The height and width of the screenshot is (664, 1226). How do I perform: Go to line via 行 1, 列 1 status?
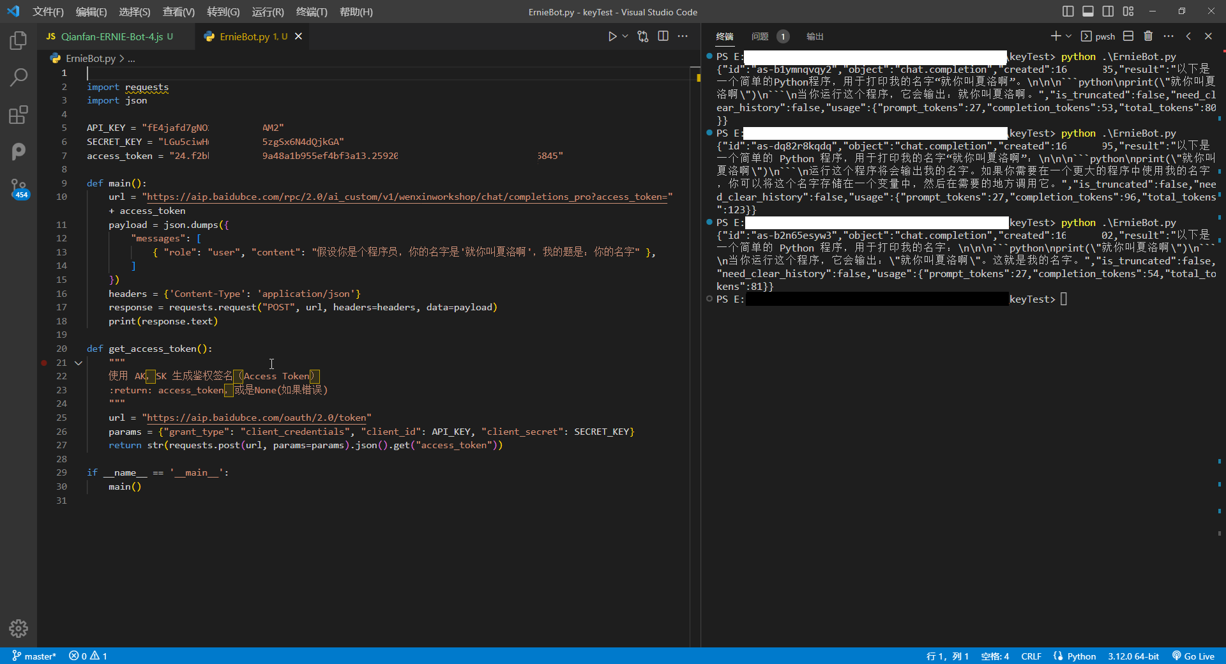[x=948, y=656]
